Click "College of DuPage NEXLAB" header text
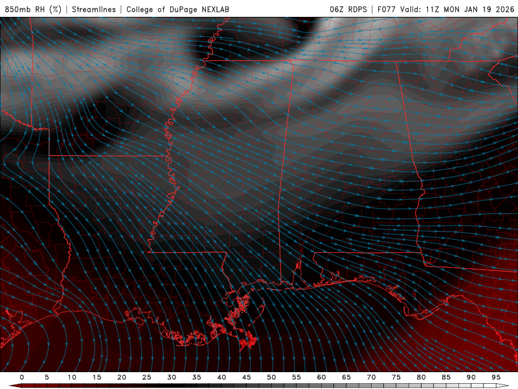This screenshot has width=518, height=389. click(x=177, y=9)
